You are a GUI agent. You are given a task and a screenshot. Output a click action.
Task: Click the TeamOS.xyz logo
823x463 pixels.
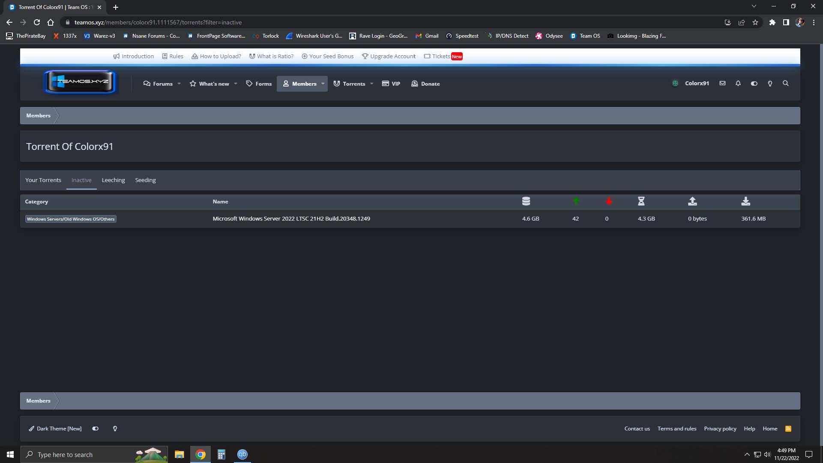pyautogui.click(x=80, y=81)
